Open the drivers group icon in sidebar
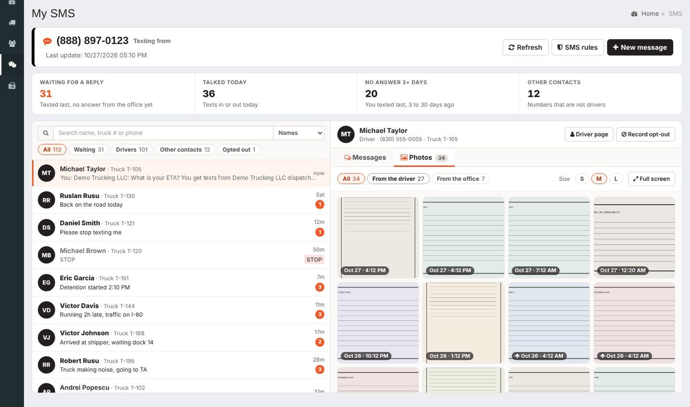Screen dimensions: 690x407 point(12,43)
